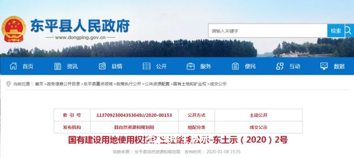
Task: Open the 服务 navigation menu item
Action: tap(206, 66)
